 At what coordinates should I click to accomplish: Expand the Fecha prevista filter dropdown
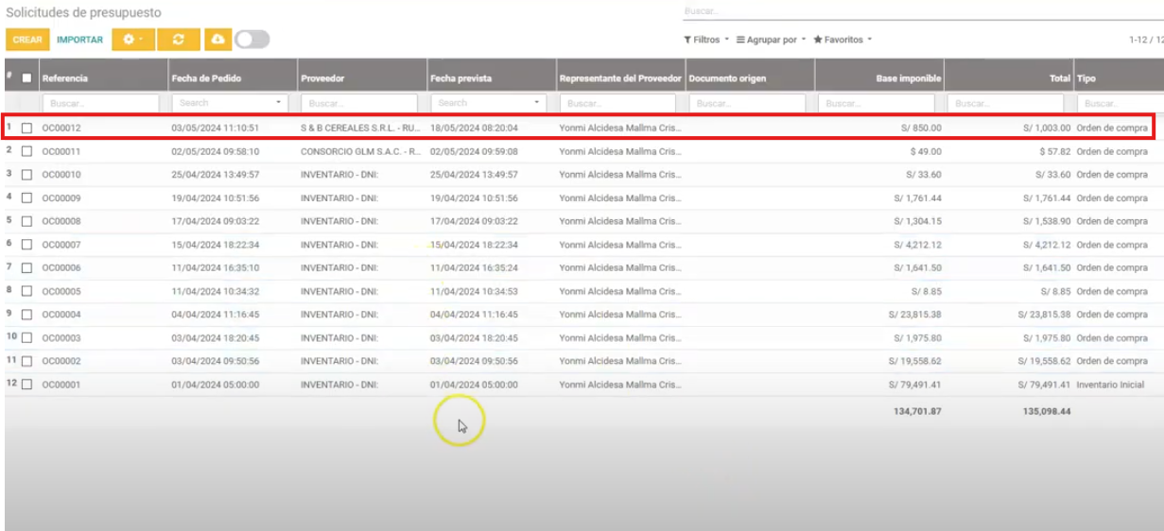click(537, 103)
